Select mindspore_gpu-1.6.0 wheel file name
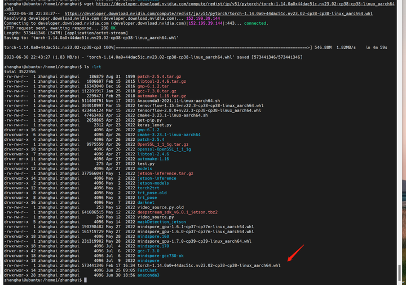This screenshot has height=285, width=406. [196, 231]
